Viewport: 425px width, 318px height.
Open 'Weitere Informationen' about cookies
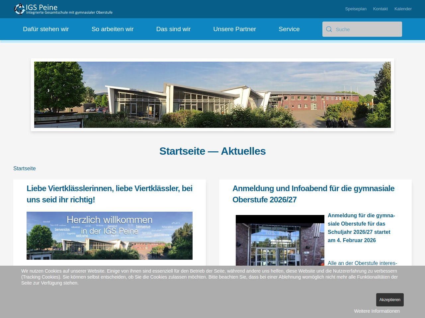(x=377, y=311)
